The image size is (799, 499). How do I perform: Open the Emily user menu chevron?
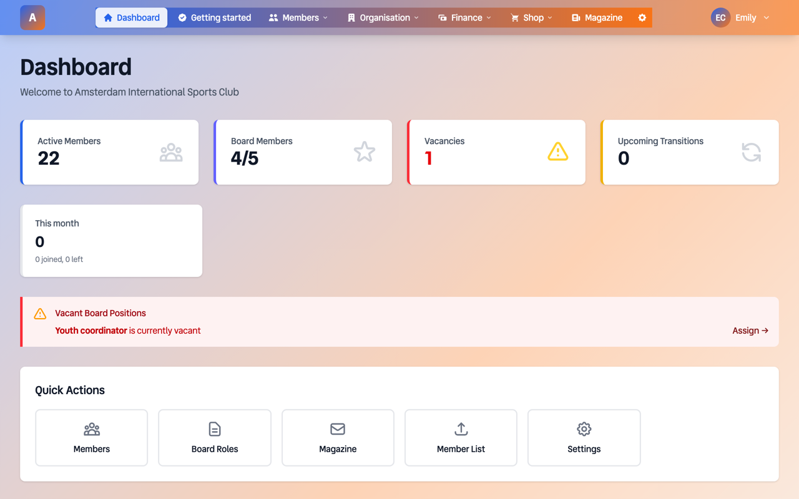pyautogui.click(x=767, y=18)
